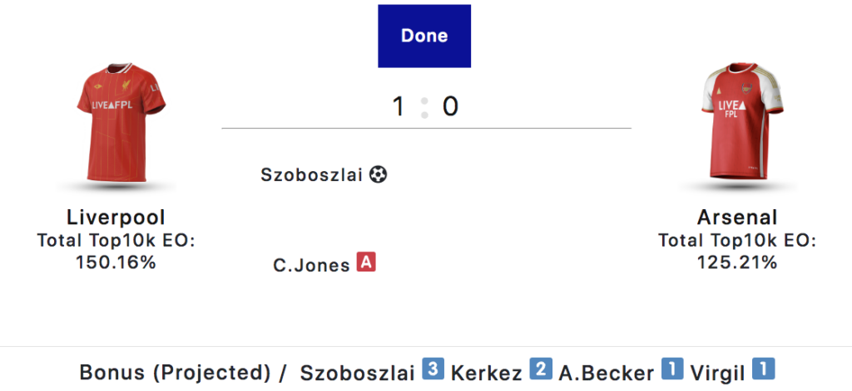This screenshot has height=391, width=852.
Task: Click A.Becker's 1 bonus point badge
Action: pyautogui.click(x=672, y=369)
